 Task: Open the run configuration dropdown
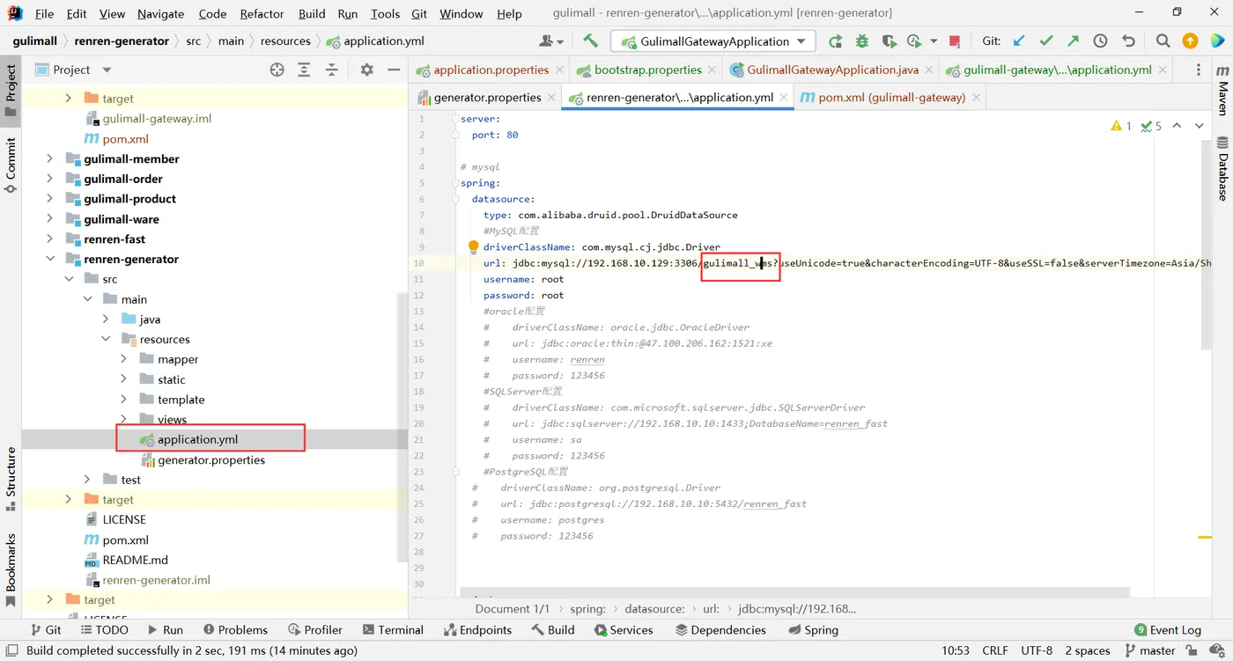pos(713,41)
